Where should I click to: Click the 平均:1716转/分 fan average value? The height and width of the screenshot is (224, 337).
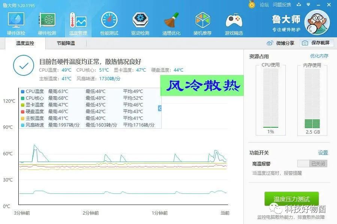click(x=139, y=125)
